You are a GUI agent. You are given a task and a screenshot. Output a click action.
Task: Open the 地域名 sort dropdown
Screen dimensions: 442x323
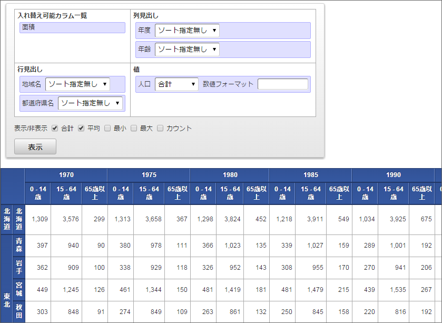click(x=77, y=84)
